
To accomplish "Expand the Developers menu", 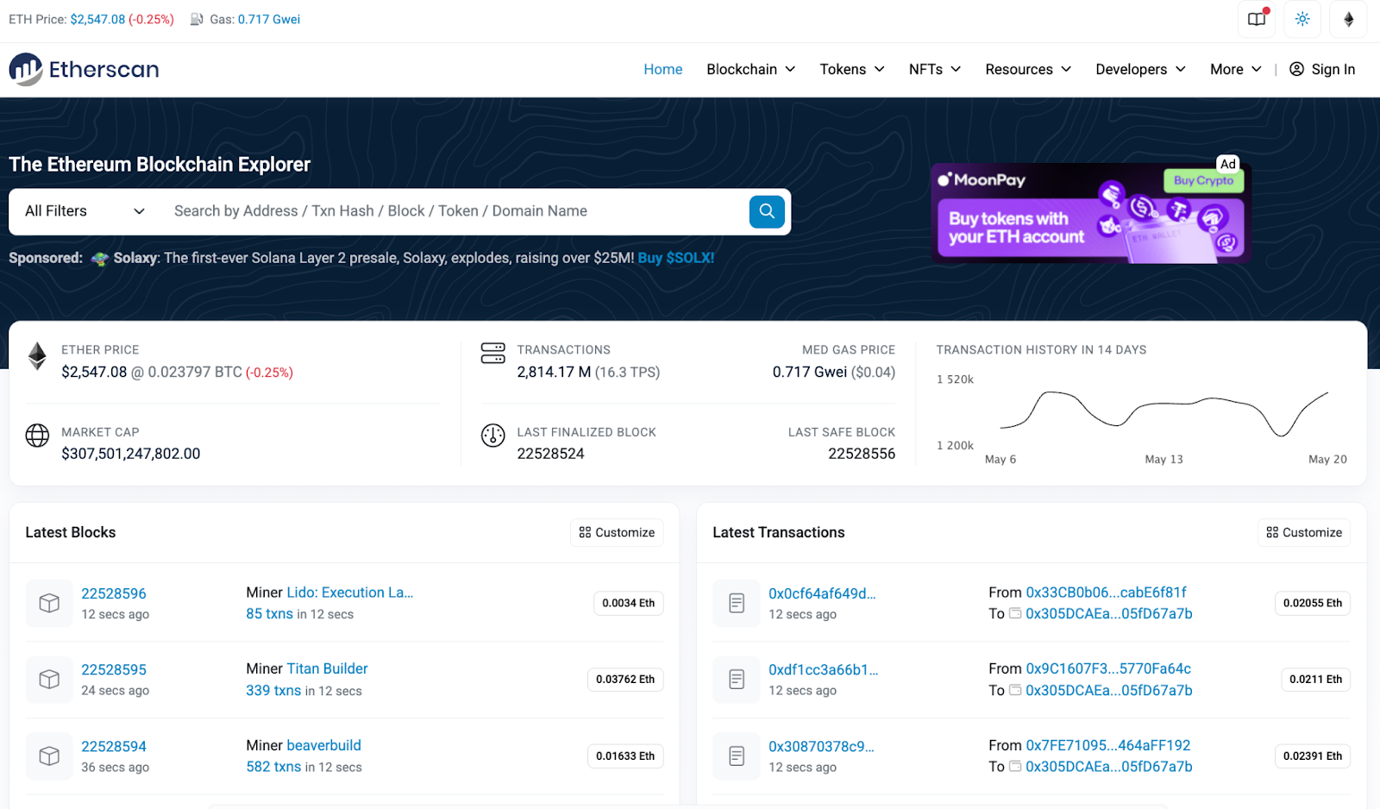I will coord(1140,69).
